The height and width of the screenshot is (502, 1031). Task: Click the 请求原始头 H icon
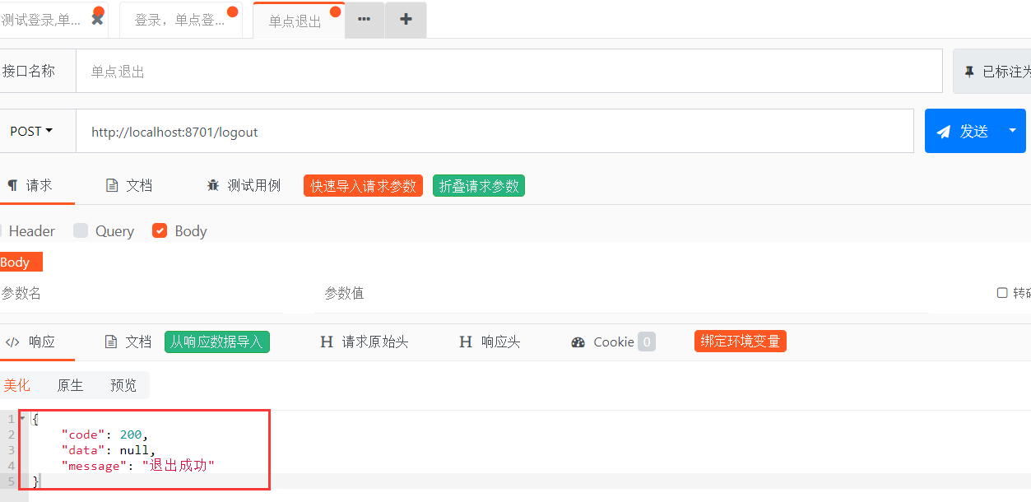(327, 342)
